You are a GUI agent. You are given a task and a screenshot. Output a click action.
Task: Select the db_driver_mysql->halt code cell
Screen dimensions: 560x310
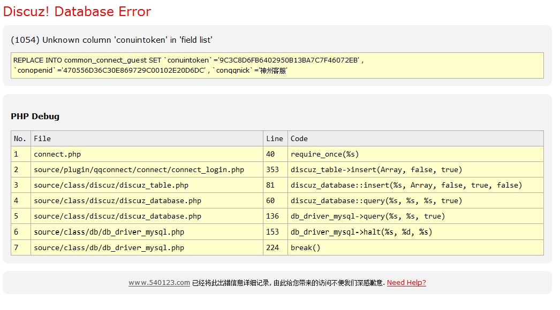(361, 232)
